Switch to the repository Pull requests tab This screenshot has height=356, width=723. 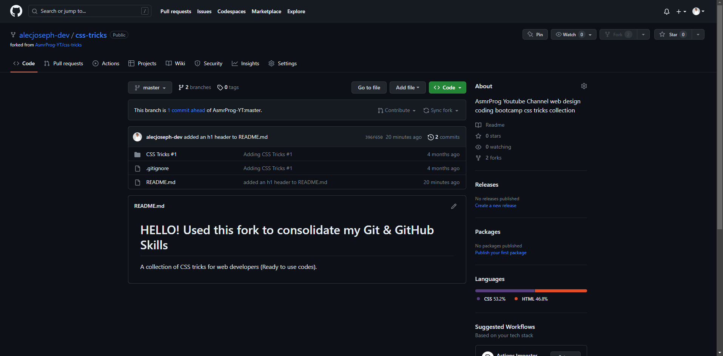tap(63, 63)
